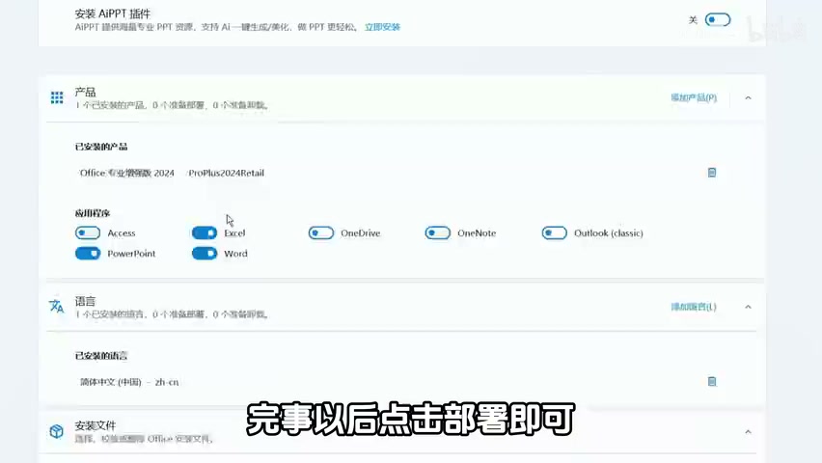Enable the OneNote application toggle
This screenshot has height=463, width=822.
437,232
